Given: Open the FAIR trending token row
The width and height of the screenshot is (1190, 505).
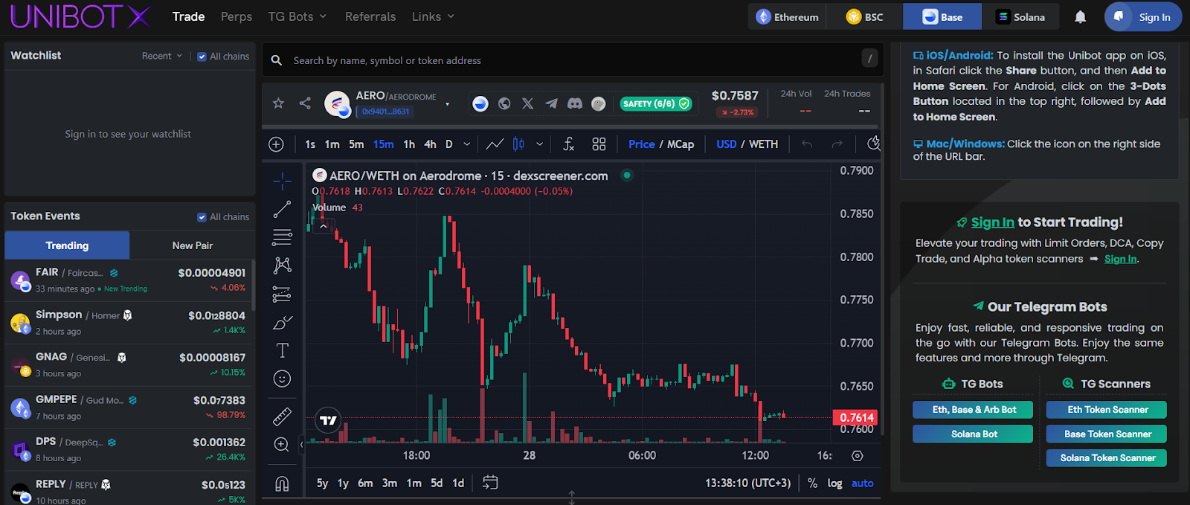Looking at the screenshot, I should tap(128, 280).
